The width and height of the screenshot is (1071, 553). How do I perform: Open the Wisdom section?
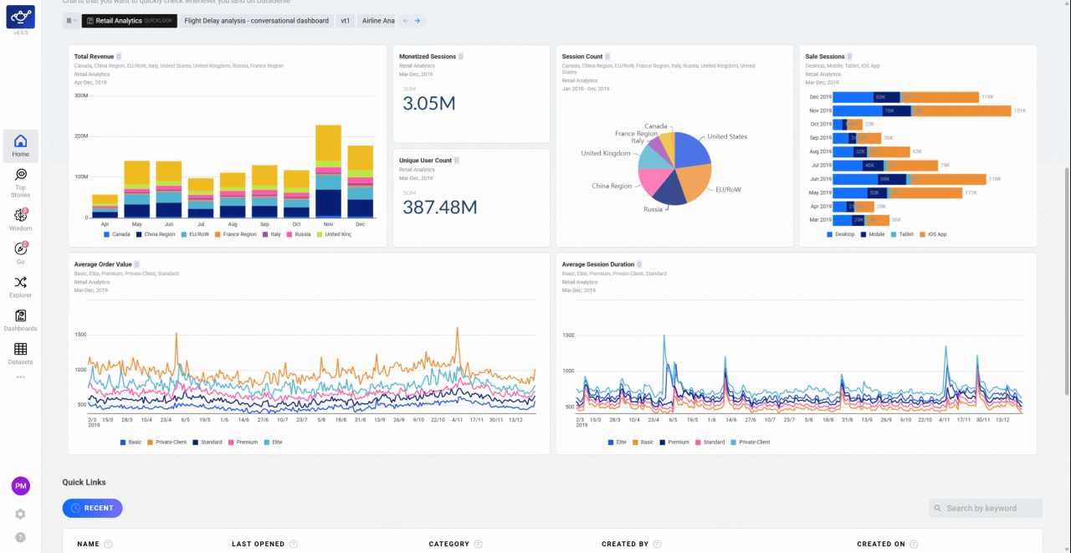20,220
